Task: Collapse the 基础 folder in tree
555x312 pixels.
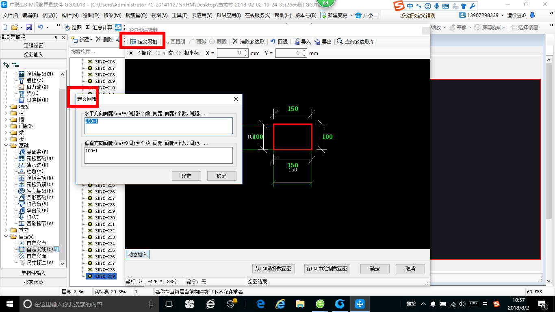Action: click(x=6, y=145)
